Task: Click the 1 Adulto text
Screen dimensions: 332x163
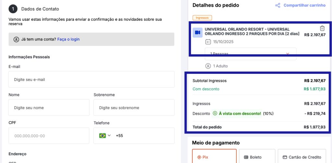Action: coord(220,66)
